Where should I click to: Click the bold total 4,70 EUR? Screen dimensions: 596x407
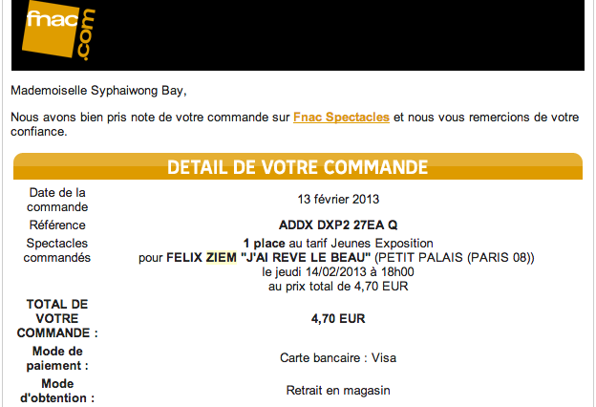(x=338, y=318)
